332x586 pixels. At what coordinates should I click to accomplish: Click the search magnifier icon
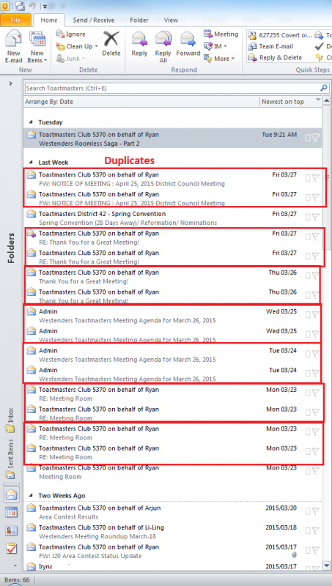pos(324,88)
